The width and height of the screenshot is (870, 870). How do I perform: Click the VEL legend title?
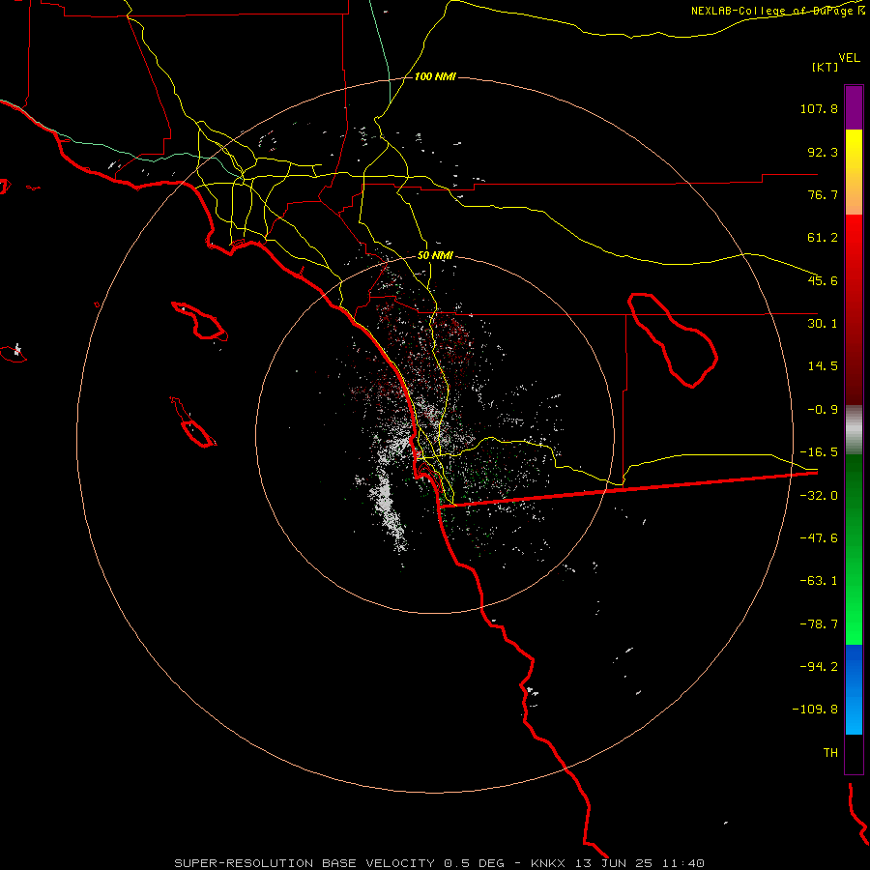click(x=849, y=58)
